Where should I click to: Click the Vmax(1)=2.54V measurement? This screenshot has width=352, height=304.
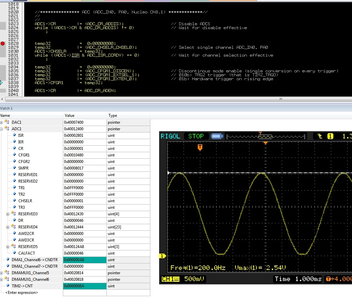[260, 268]
